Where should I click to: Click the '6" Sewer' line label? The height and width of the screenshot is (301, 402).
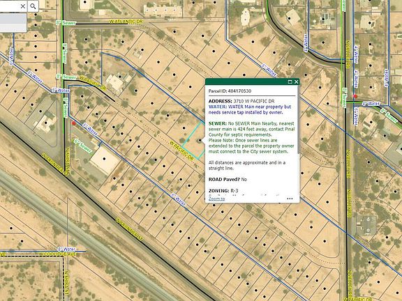(82, 146)
